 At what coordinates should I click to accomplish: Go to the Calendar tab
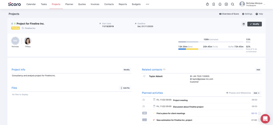pyautogui.click(x=31, y=4)
